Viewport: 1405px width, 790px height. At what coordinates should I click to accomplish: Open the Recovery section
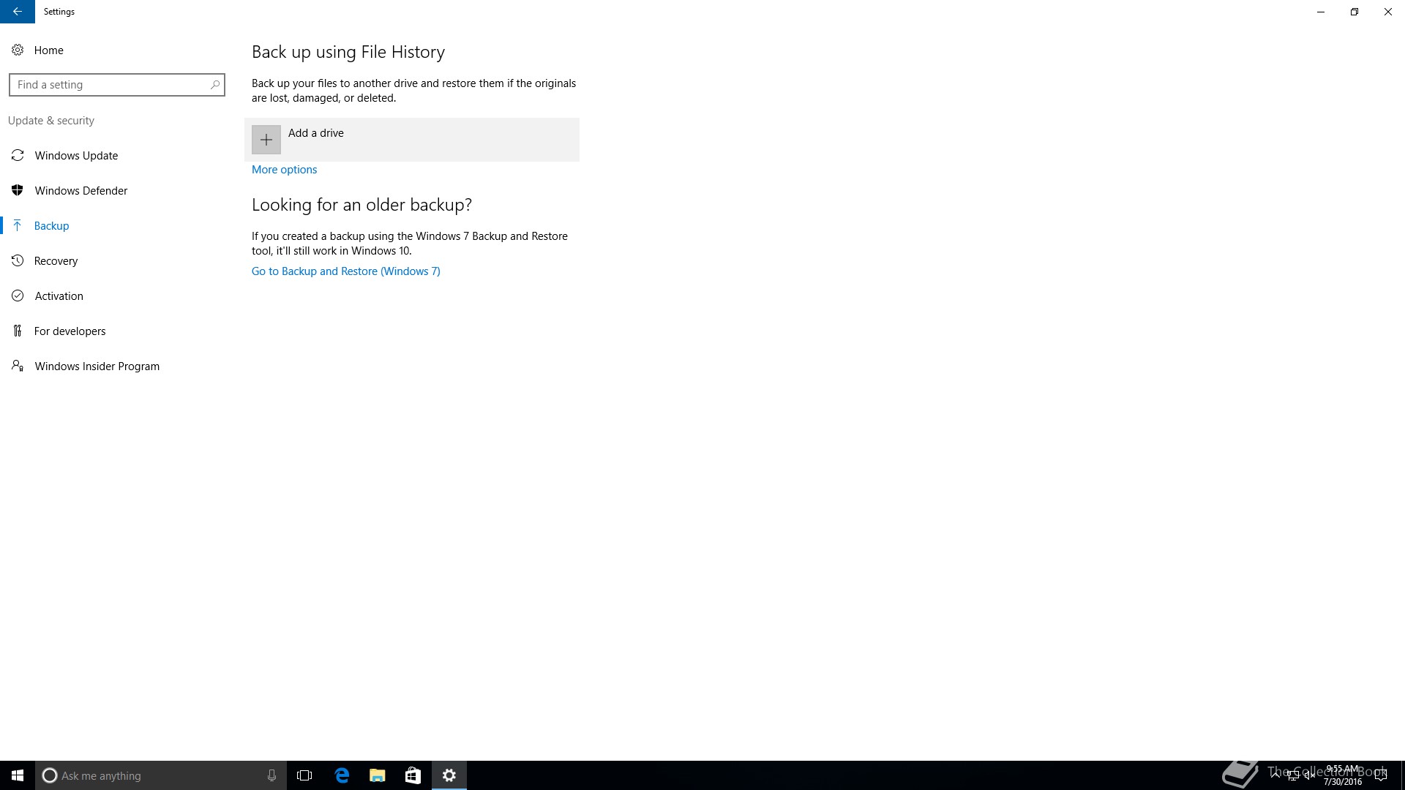[x=117, y=261]
